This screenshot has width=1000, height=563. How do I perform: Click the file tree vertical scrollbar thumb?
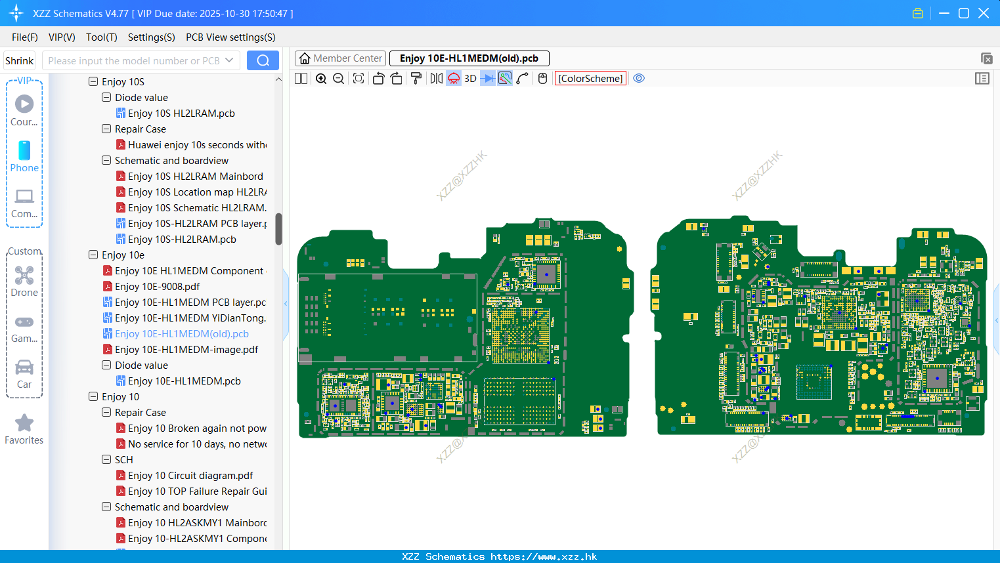point(278,229)
